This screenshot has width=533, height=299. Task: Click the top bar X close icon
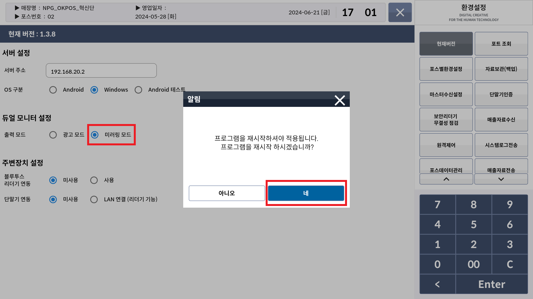pos(400,12)
